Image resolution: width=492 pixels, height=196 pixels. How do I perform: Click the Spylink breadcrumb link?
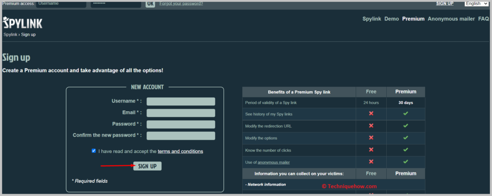pyautogui.click(x=11, y=35)
